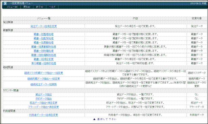Follow the 継続発注データ一括更新 link
This screenshot has width=208, height=124.
[x=44, y=84]
